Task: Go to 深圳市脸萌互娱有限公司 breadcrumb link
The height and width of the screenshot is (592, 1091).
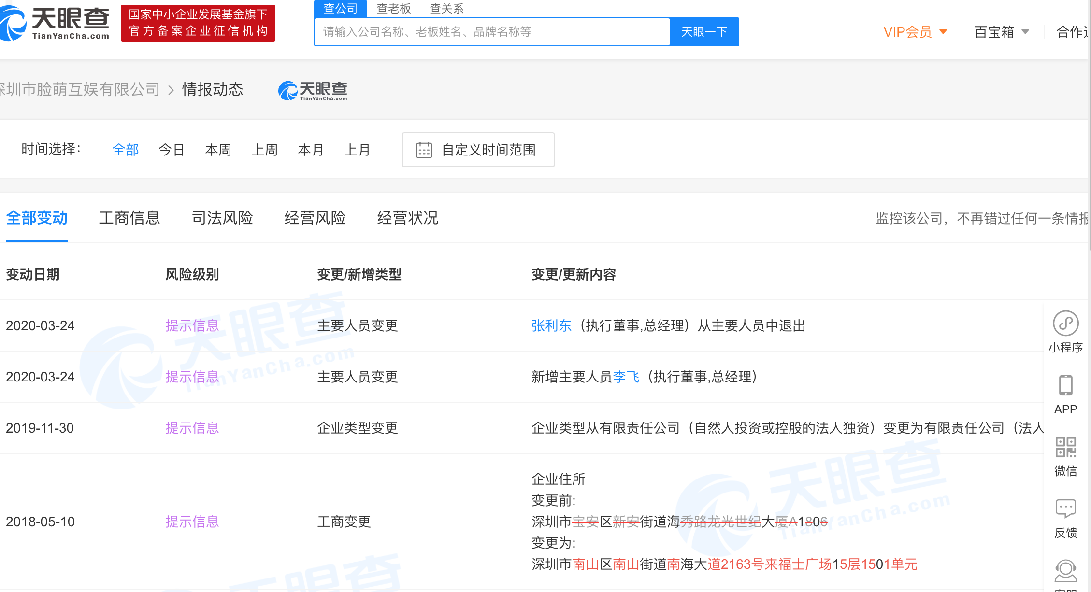Action: point(80,90)
